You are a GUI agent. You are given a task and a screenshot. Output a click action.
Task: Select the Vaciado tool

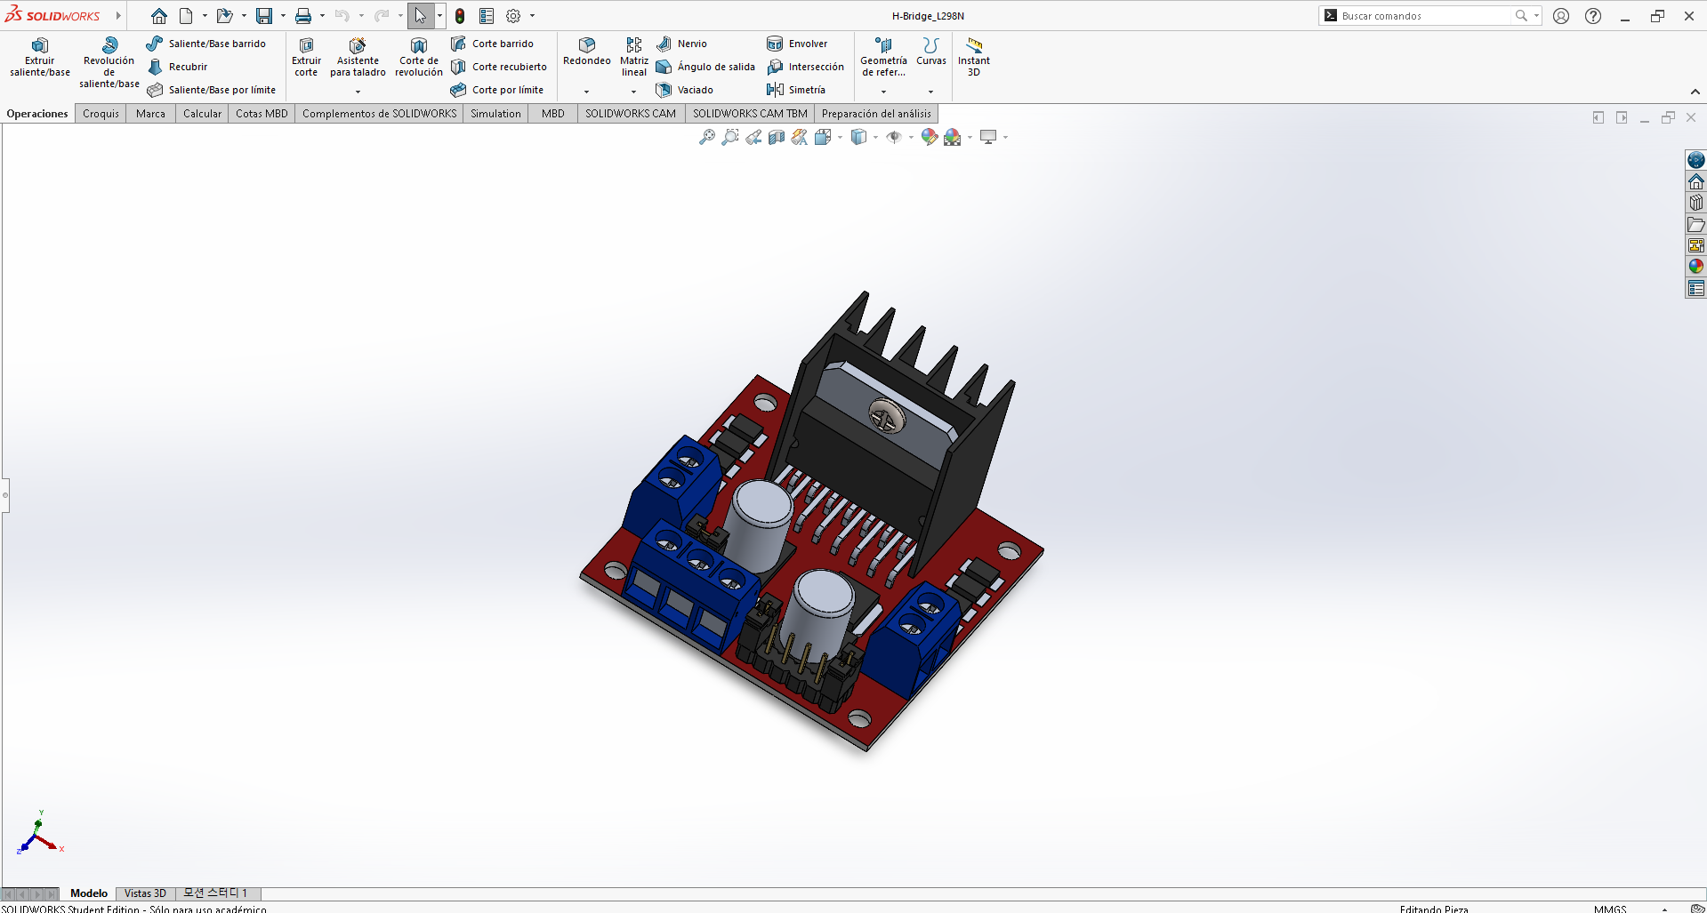[x=684, y=90]
